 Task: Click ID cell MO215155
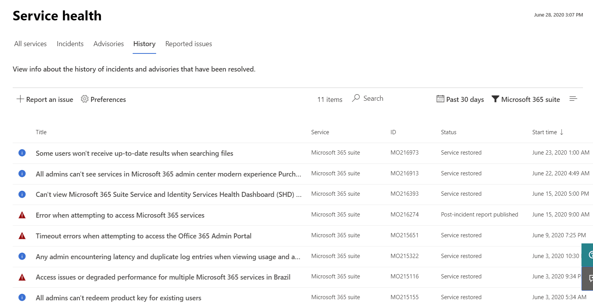405,297
